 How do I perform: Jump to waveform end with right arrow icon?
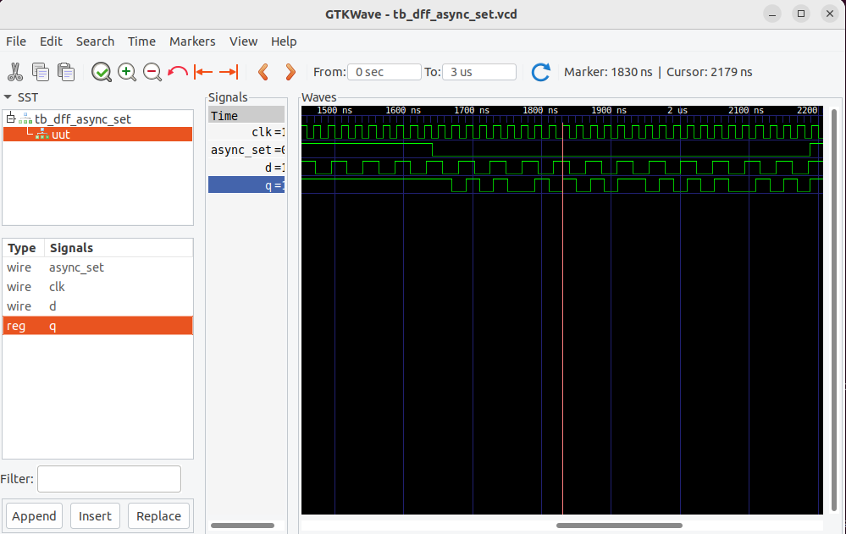click(225, 72)
